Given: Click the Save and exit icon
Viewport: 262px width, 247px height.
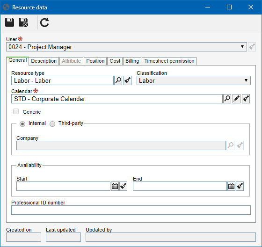Looking at the screenshot, I should click(x=23, y=22).
